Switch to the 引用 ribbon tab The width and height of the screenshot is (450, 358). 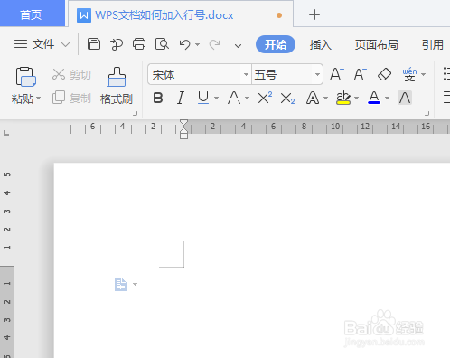(x=433, y=44)
